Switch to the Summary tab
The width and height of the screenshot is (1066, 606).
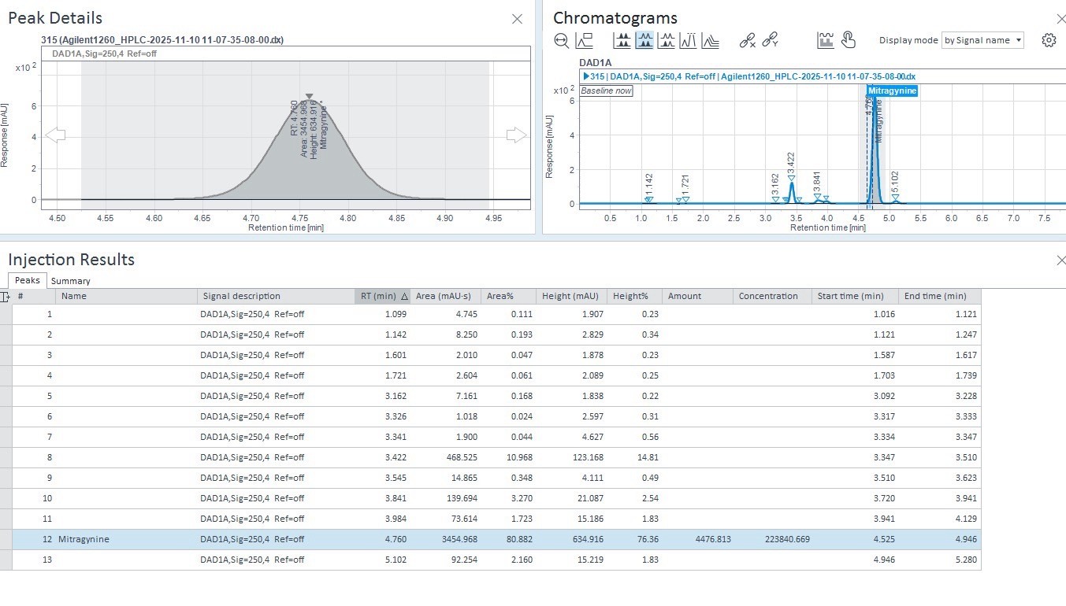(x=70, y=281)
